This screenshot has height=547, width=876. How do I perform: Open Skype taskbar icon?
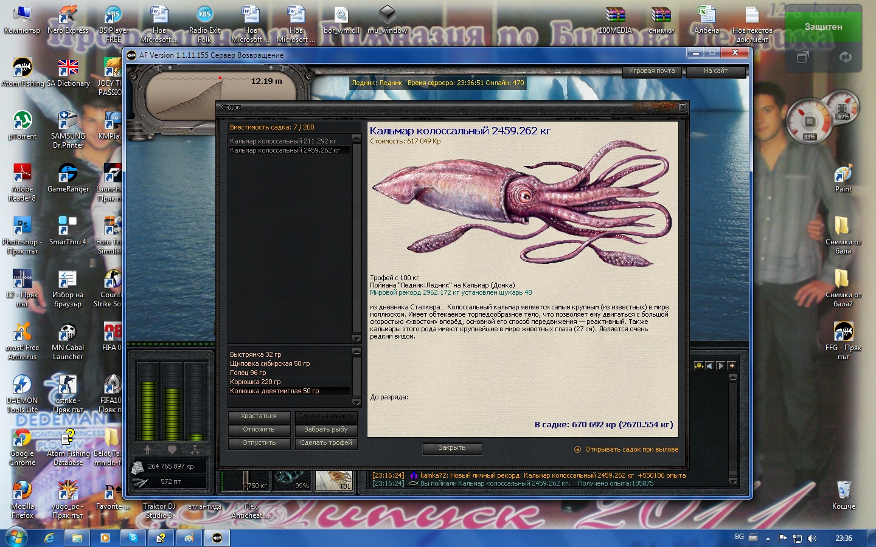(x=133, y=538)
